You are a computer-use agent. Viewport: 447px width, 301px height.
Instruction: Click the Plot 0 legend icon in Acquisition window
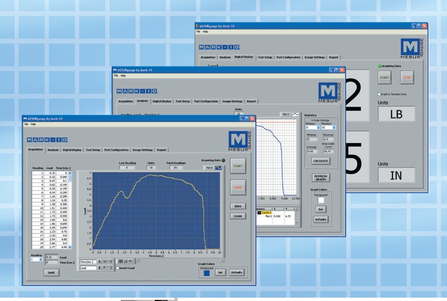click(x=218, y=167)
